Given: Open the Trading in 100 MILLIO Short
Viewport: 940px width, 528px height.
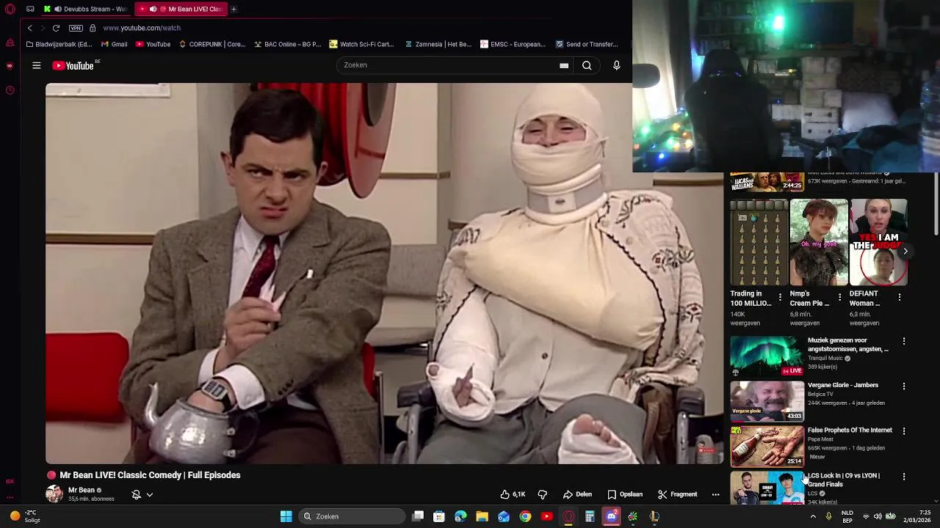Looking at the screenshot, I should [x=759, y=242].
